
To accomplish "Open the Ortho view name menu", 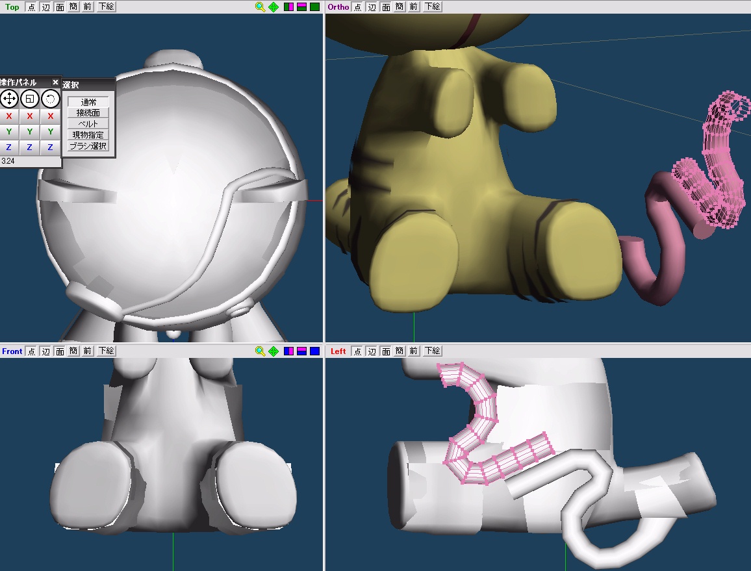I will pyautogui.click(x=338, y=7).
